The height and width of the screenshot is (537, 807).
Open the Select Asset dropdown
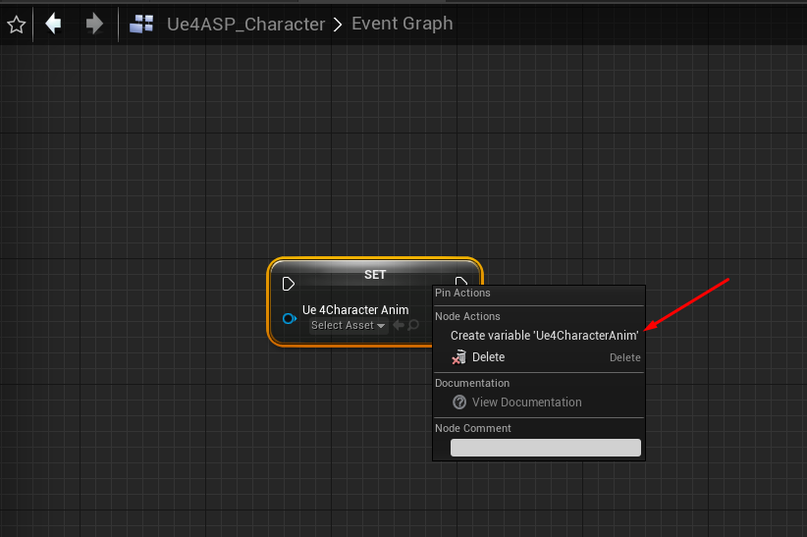[349, 325]
